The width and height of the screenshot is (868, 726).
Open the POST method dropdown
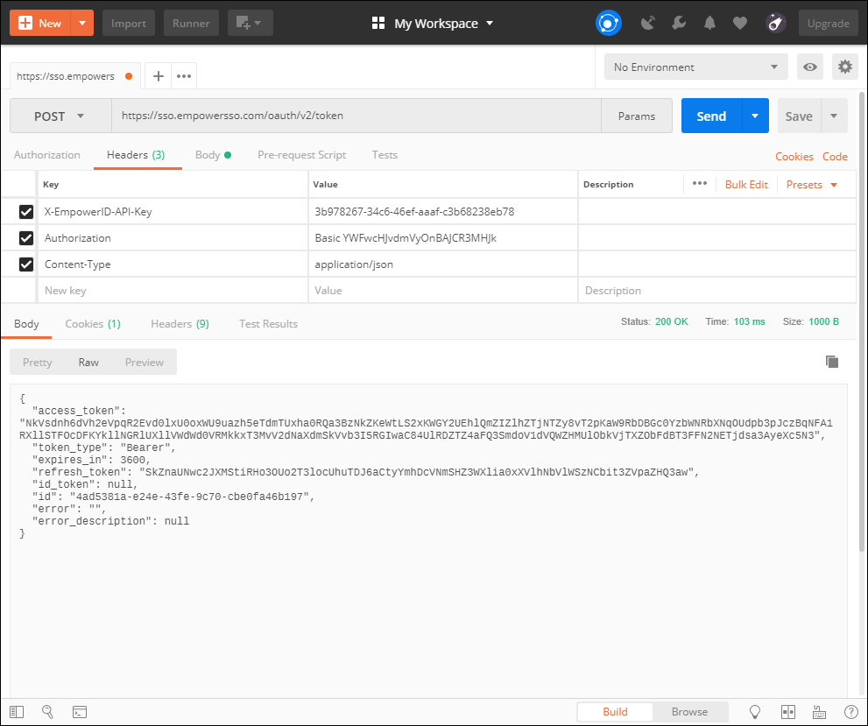click(60, 116)
